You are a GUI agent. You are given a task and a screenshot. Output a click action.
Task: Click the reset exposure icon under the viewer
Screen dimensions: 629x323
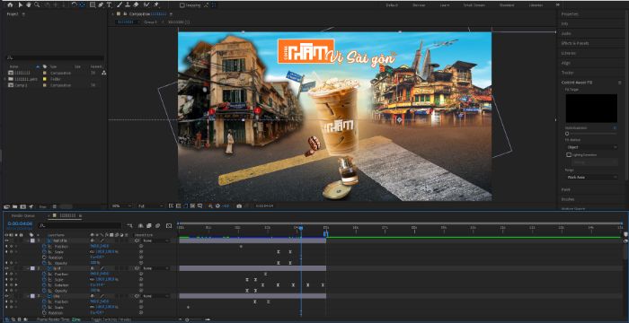[x=217, y=206]
